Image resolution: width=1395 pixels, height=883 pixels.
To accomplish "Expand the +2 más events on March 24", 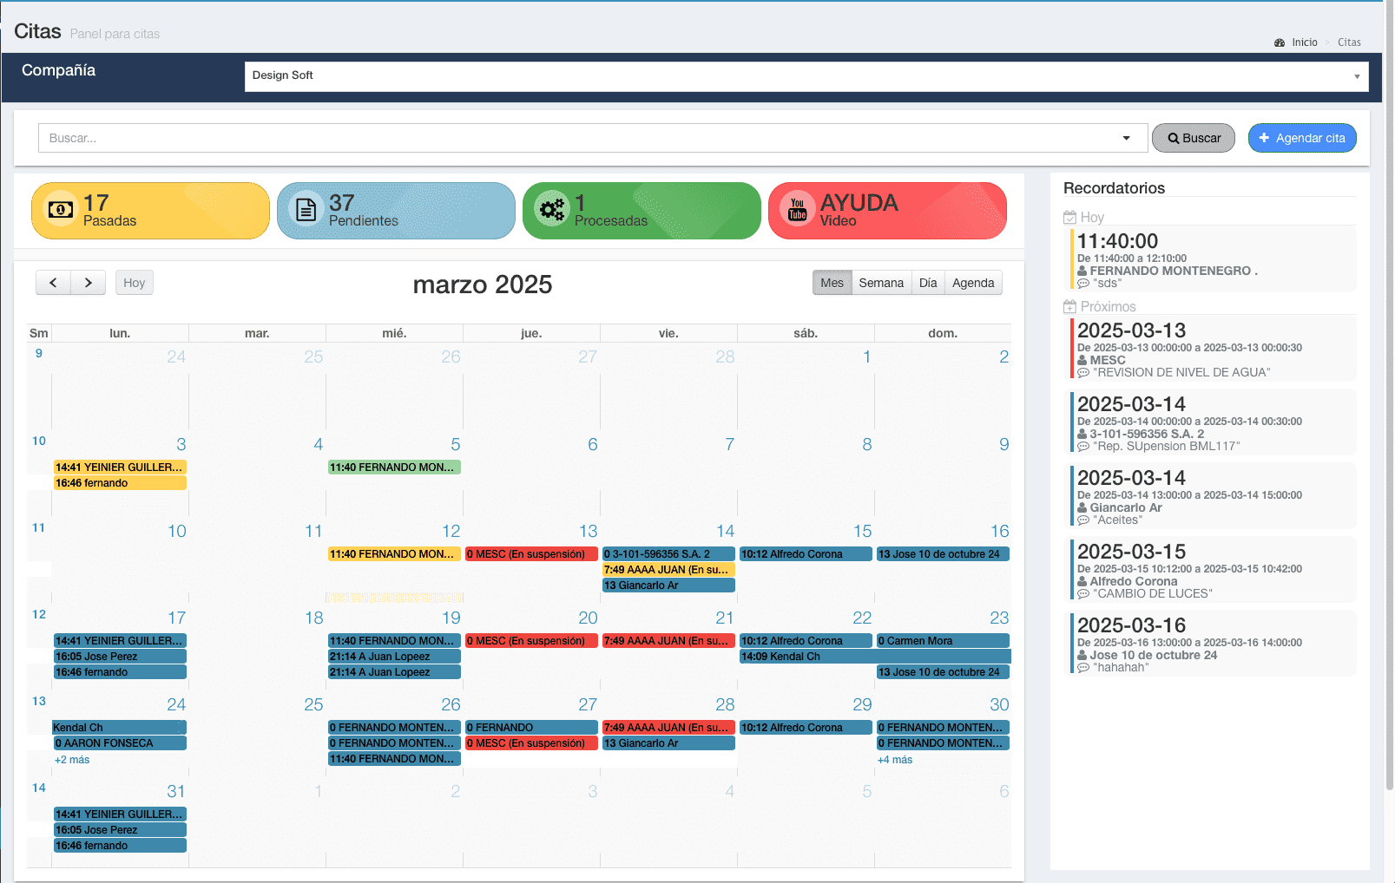I will tap(72, 760).
